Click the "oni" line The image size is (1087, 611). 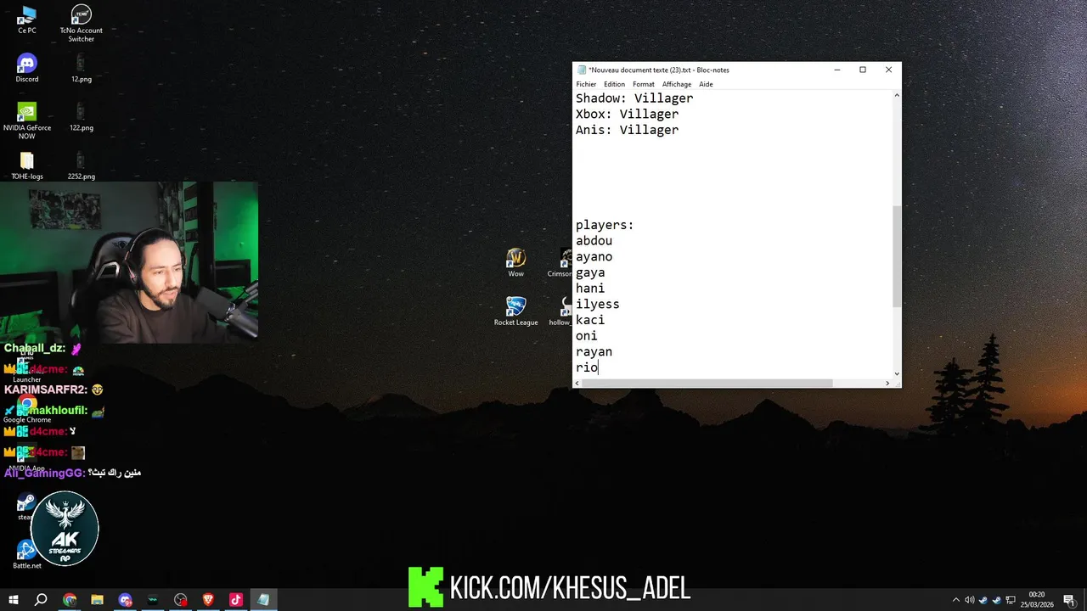click(586, 336)
